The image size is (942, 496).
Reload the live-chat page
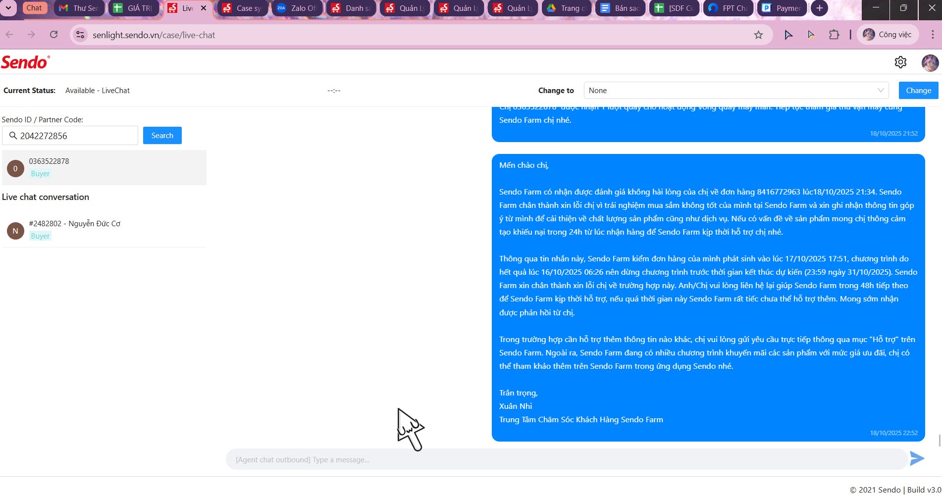54,35
